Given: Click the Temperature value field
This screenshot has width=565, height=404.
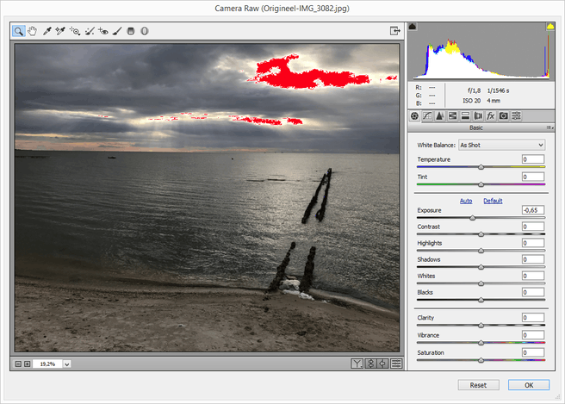Looking at the screenshot, I should click(533, 159).
